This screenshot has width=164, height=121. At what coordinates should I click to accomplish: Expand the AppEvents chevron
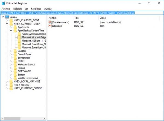point(11,27)
